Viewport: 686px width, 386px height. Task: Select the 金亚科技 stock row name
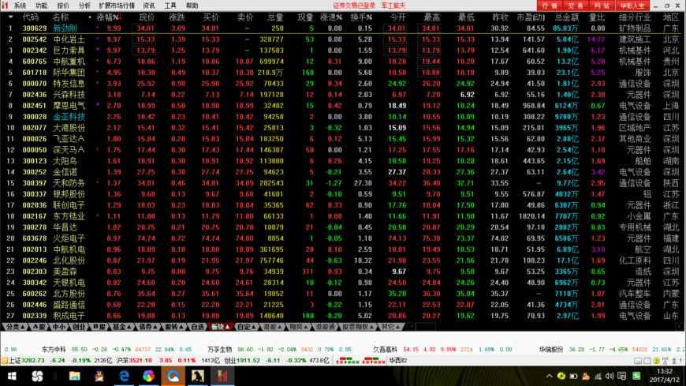click(x=69, y=117)
